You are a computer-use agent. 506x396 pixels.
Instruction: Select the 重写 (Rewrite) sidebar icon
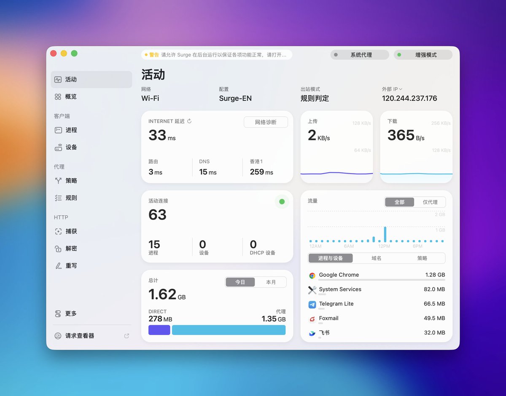click(x=70, y=265)
